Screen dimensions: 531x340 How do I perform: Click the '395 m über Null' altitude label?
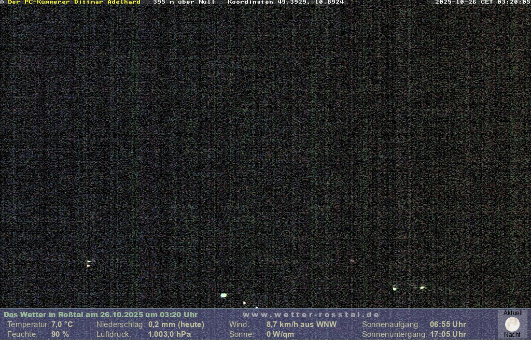click(184, 3)
